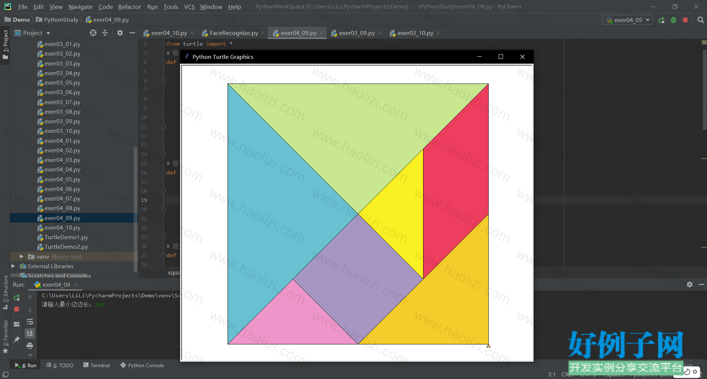Toggle the Structure side tab
Viewport: 707px width, 379px height.
(5, 293)
